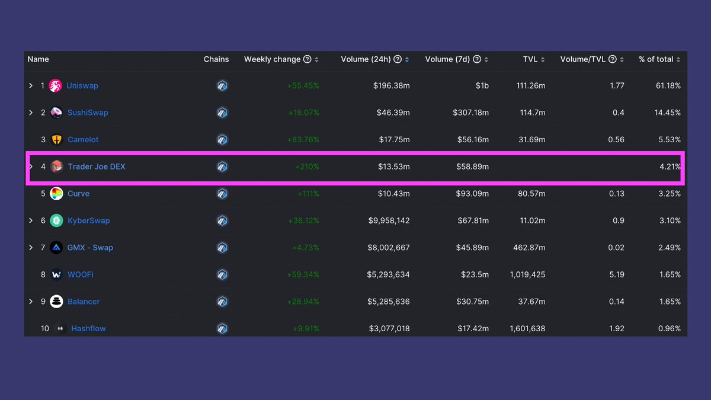Open the Curve protocol link
Image resolution: width=711 pixels, height=400 pixels.
[x=79, y=194]
